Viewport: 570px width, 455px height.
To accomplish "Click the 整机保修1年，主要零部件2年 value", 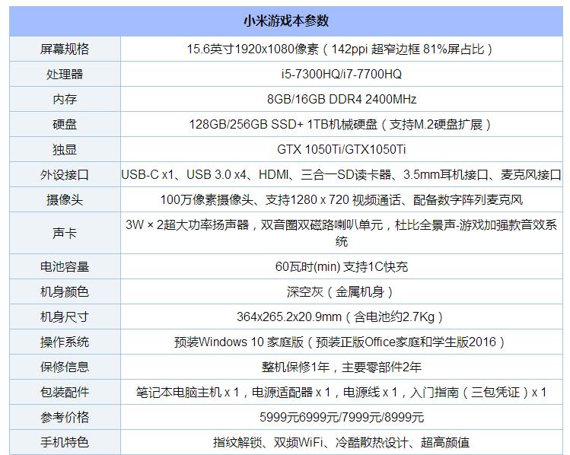I will pyautogui.click(x=342, y=367).
